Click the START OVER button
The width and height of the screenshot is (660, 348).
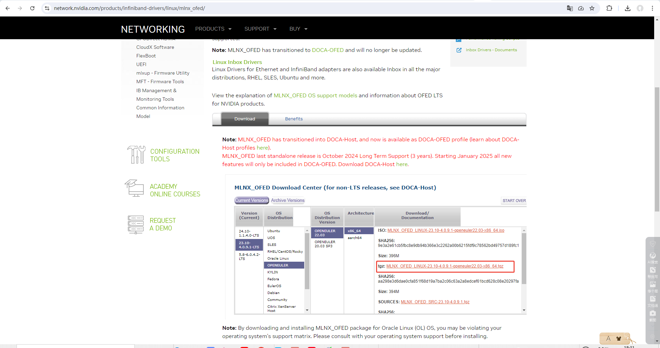click(x=514, y=201)
